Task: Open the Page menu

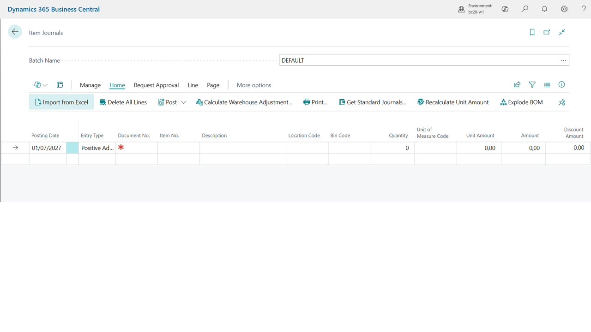Action: 213,85
